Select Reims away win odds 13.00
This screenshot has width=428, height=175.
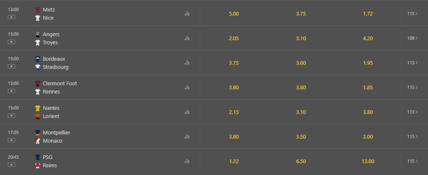pos(368,161)
